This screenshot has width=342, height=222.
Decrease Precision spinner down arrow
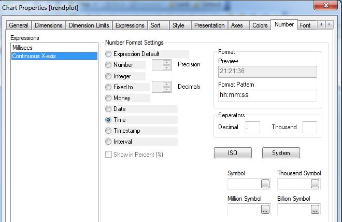pos(167,67)
